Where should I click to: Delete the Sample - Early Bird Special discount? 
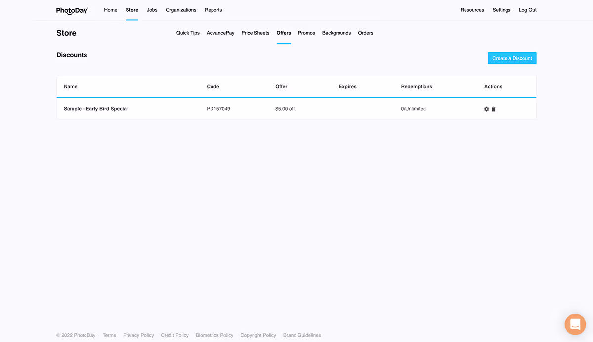point(493,109)
